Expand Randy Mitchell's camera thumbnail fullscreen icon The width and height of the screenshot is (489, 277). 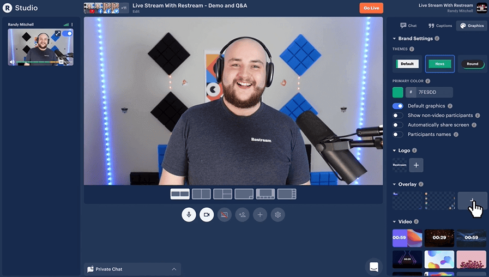58,33
